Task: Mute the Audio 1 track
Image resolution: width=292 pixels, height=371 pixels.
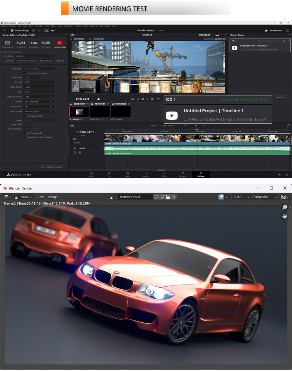Action: tap(79, 153)
